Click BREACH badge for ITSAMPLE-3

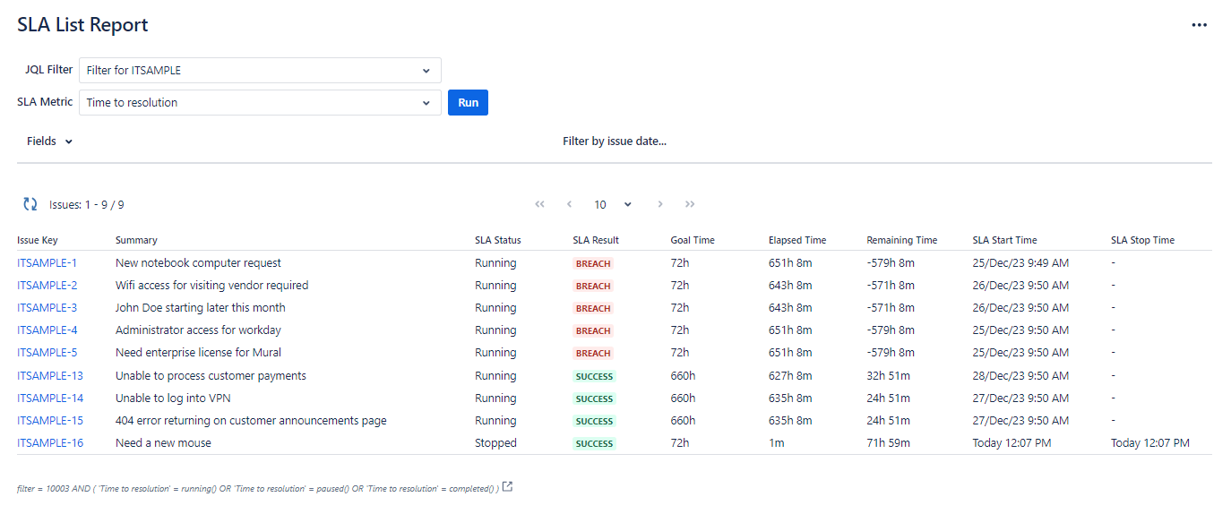pyautogui.click(x=593, y=308)
